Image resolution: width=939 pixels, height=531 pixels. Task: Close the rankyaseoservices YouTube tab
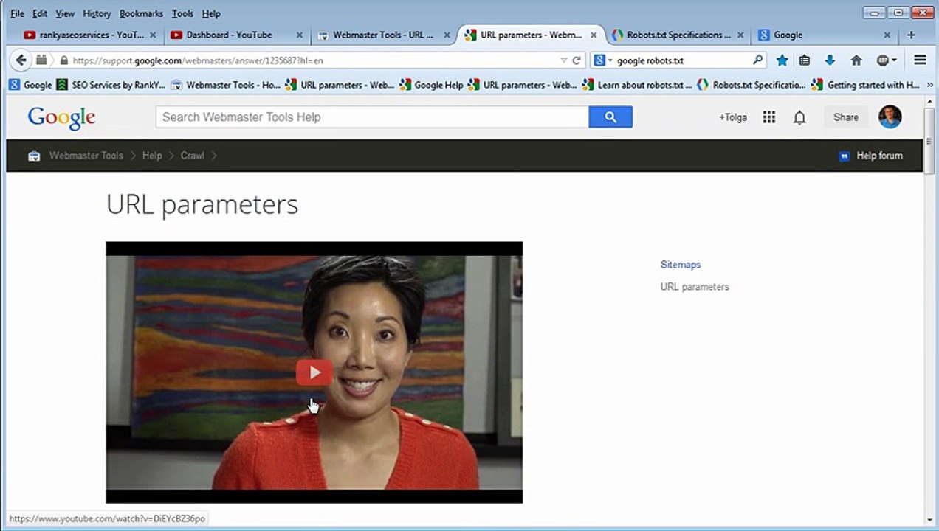(153, 35)
